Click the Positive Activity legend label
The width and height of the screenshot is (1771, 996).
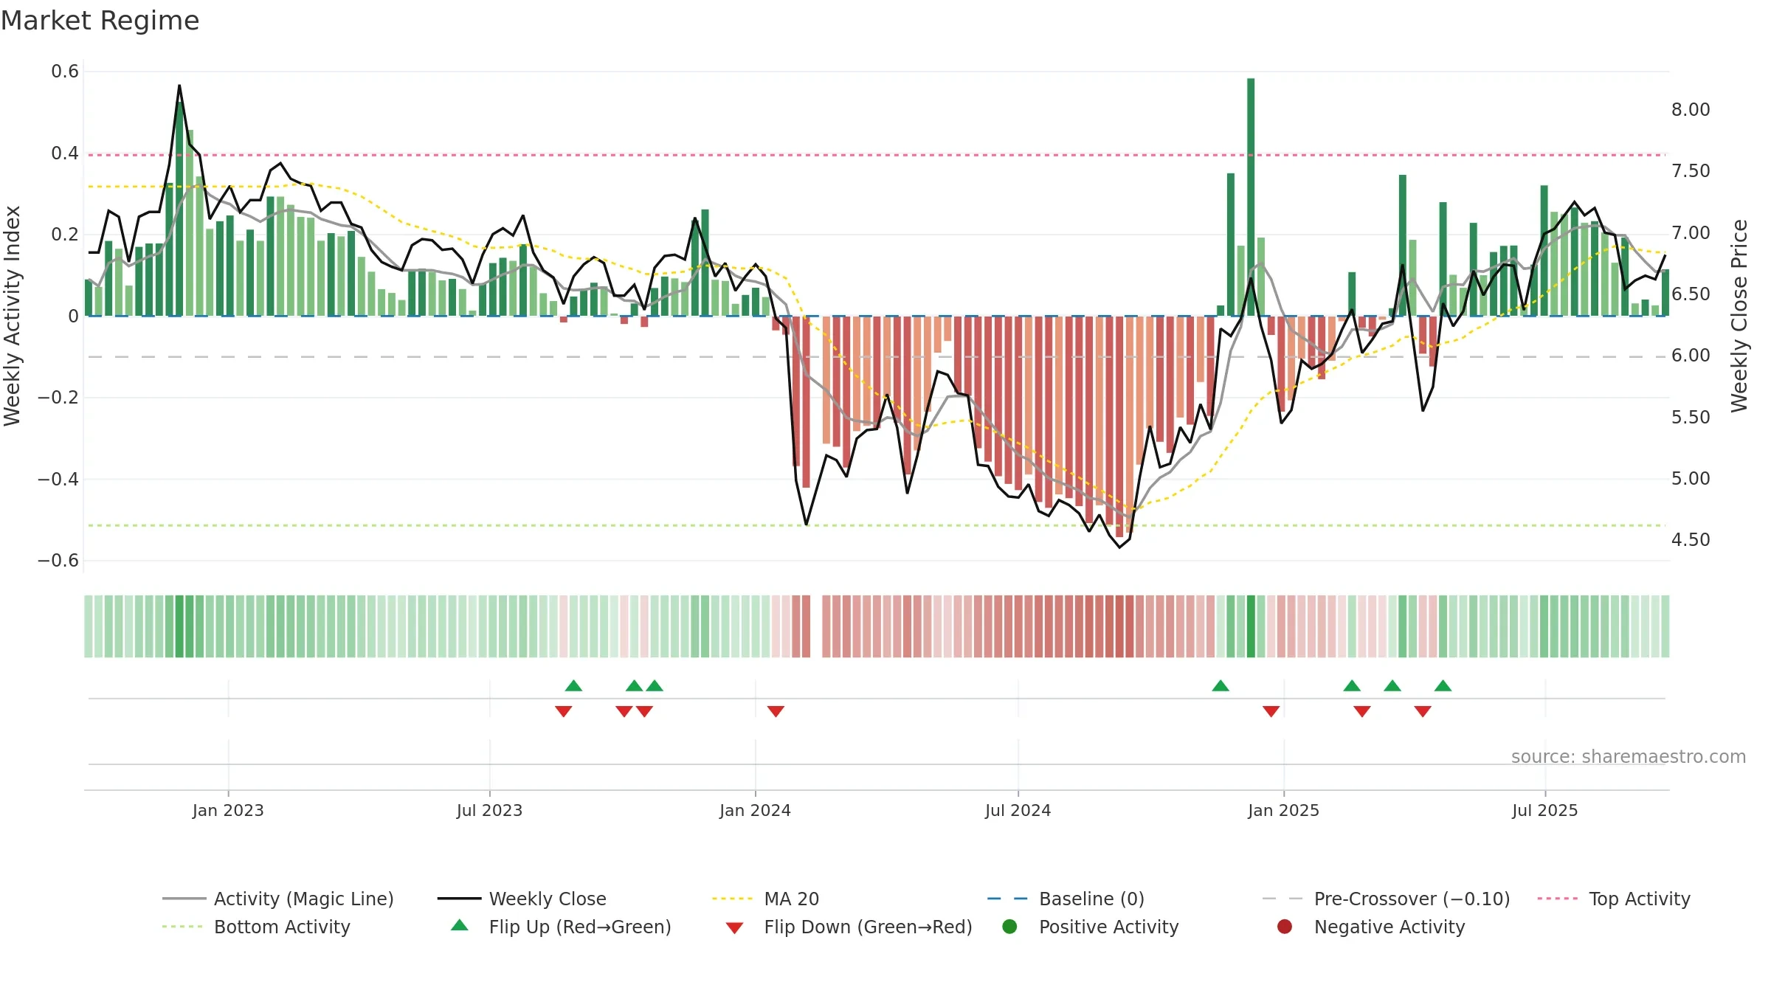[1108, 927]
